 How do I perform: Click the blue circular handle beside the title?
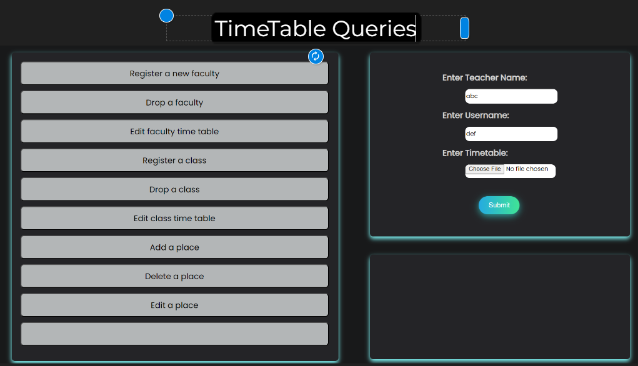(x=166, y=16)
